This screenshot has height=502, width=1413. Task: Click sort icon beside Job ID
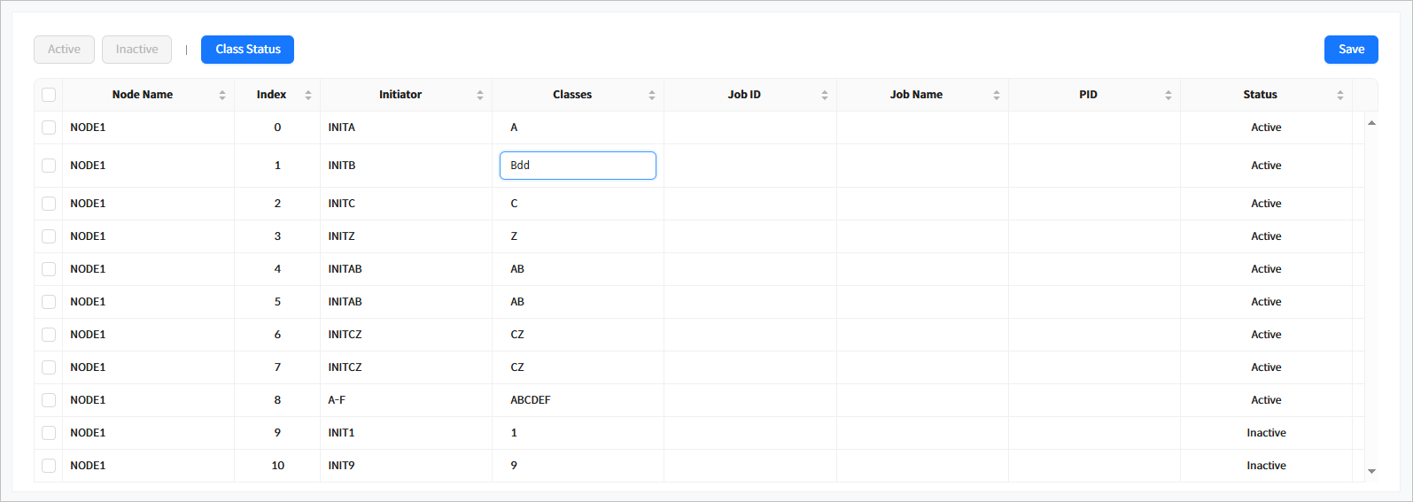pyautogui.click(x=824, y=96)
